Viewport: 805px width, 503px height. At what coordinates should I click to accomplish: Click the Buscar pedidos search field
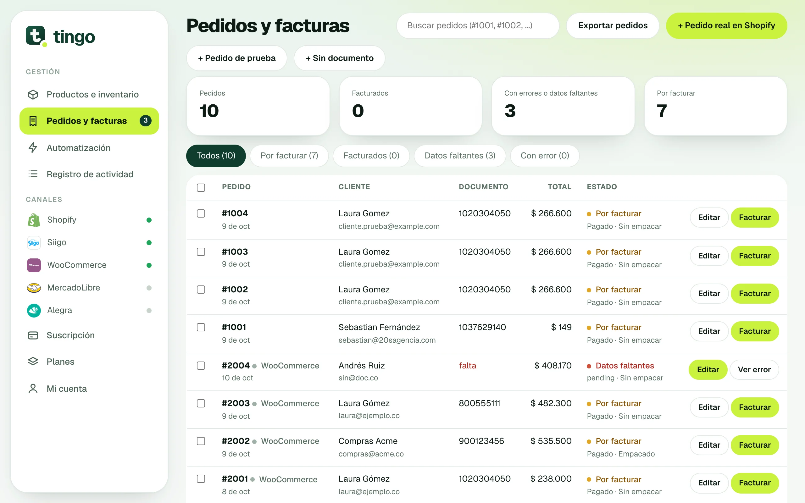click(x=478, y=25)
